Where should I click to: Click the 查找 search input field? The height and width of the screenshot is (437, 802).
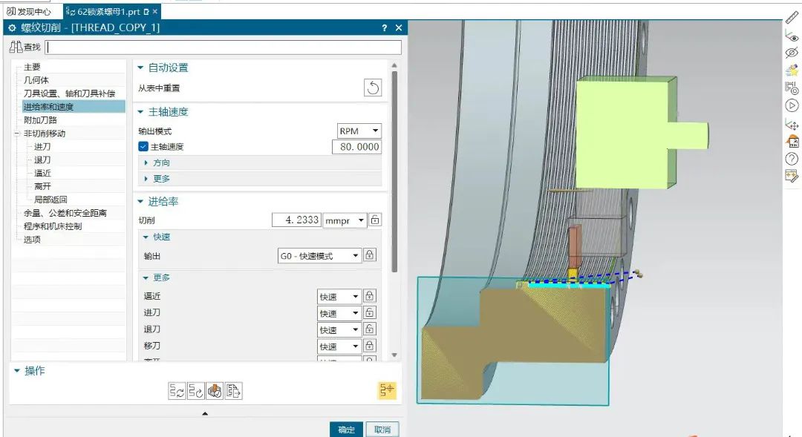coord(223,47)
